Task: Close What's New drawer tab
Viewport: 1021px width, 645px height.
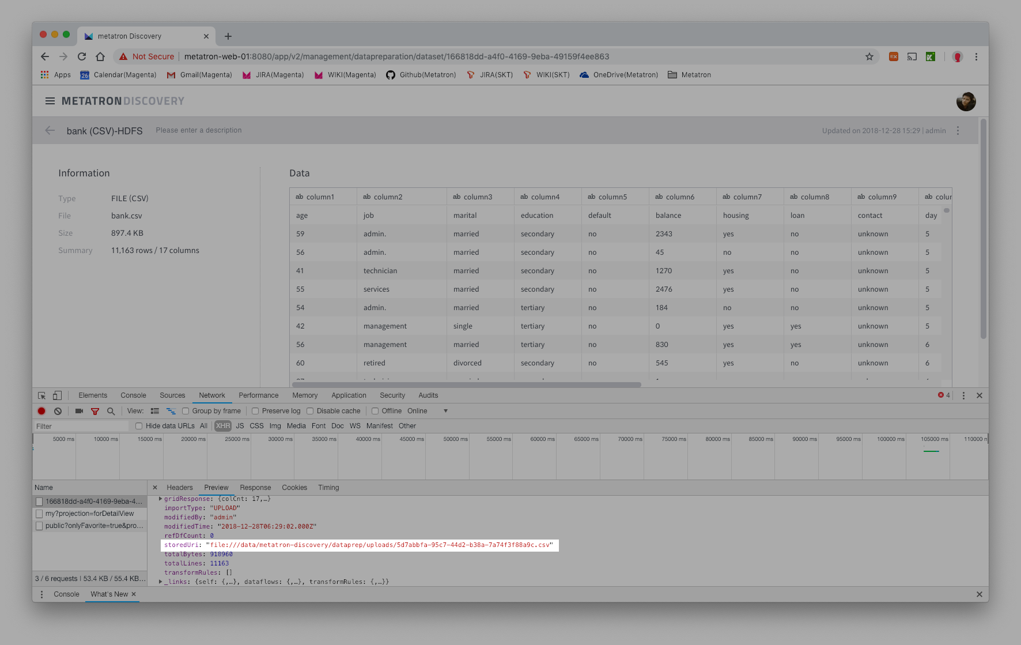Action: [134, 594]
